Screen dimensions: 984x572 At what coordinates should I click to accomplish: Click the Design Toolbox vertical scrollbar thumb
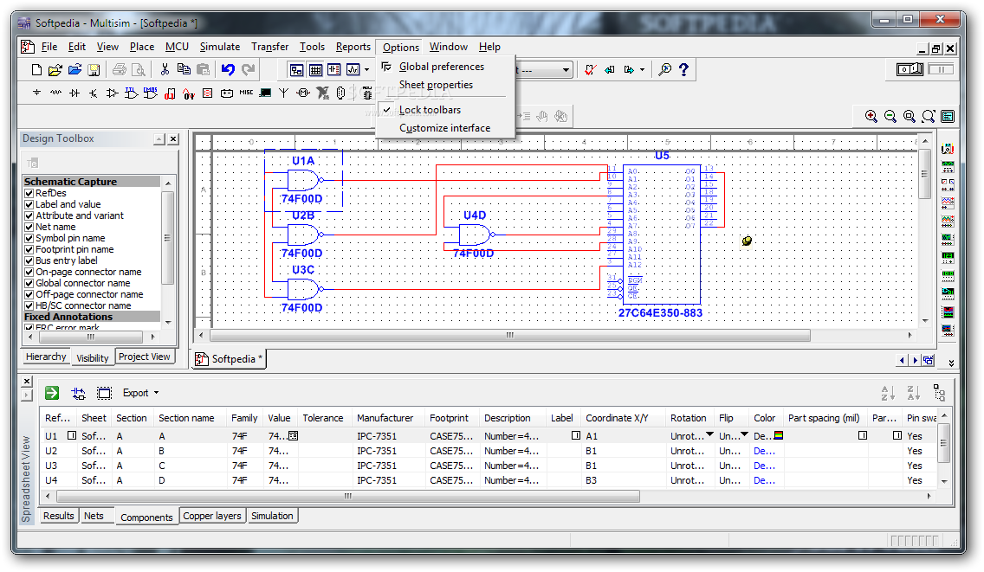click(x=167, y=238)
